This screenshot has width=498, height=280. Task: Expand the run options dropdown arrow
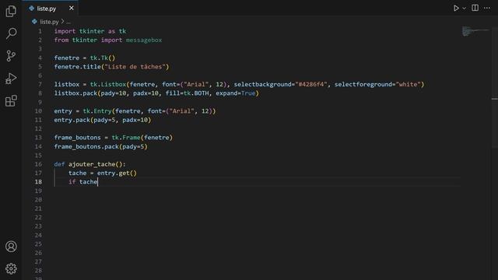coord(464,9)
